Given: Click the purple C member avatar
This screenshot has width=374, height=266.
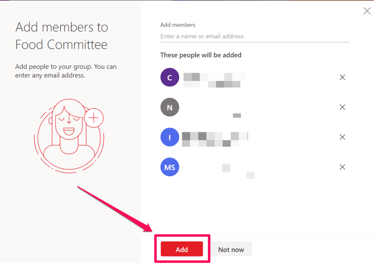Looking at the screenshot, I should (170, 77).
